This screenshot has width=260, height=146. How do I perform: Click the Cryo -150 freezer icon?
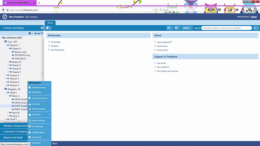(x=6, y=42)
